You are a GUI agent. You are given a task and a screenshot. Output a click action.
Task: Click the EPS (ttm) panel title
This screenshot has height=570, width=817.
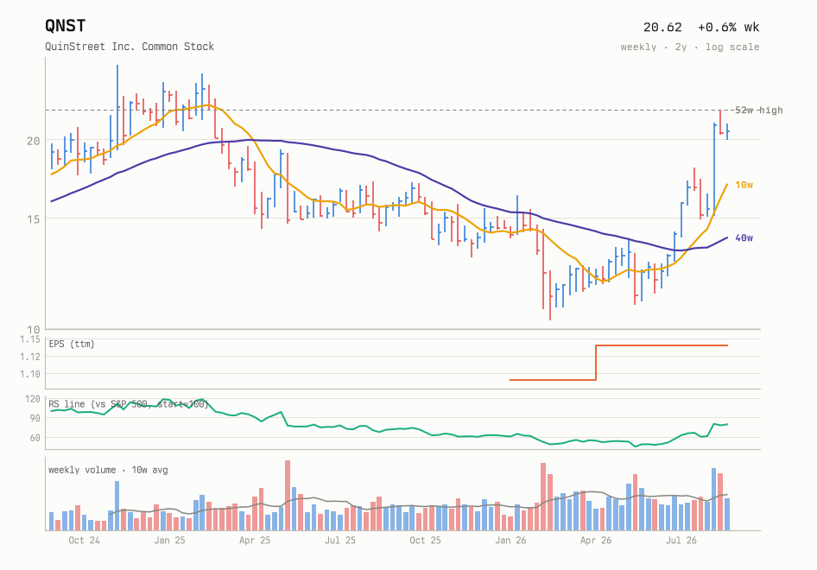[x=72, y=344]
